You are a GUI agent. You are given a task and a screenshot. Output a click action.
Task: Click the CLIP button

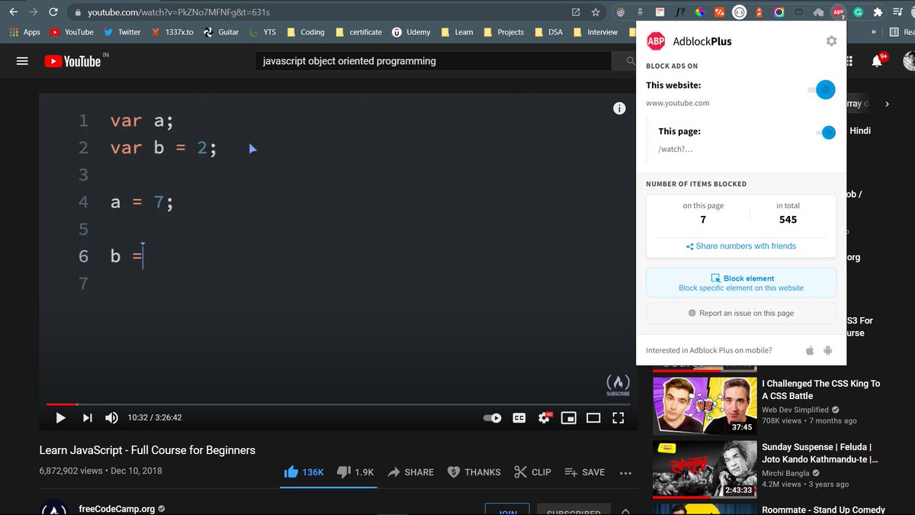pyautogui.click(x=532, y=472)
